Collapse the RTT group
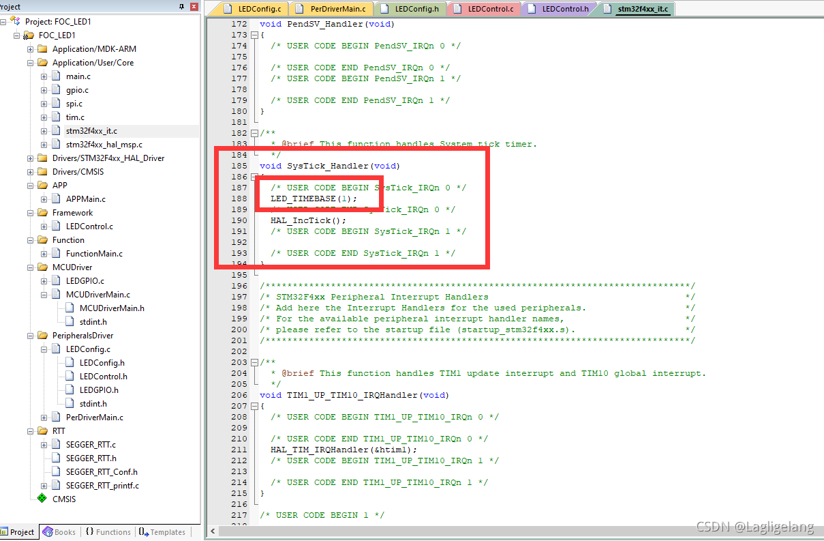This screenshot has width=824, height=541. click(x=30, y=430)
